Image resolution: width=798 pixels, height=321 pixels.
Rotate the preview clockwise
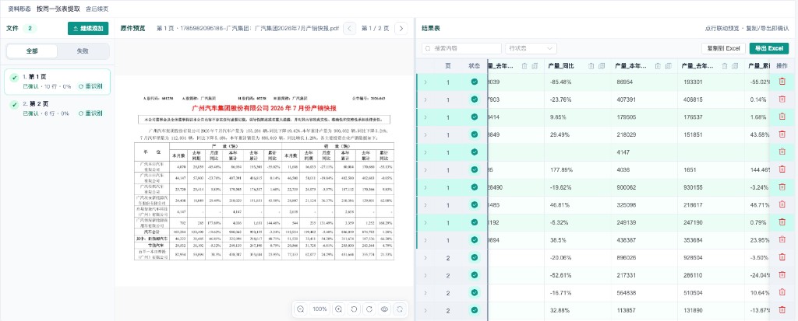click(369, 309)
